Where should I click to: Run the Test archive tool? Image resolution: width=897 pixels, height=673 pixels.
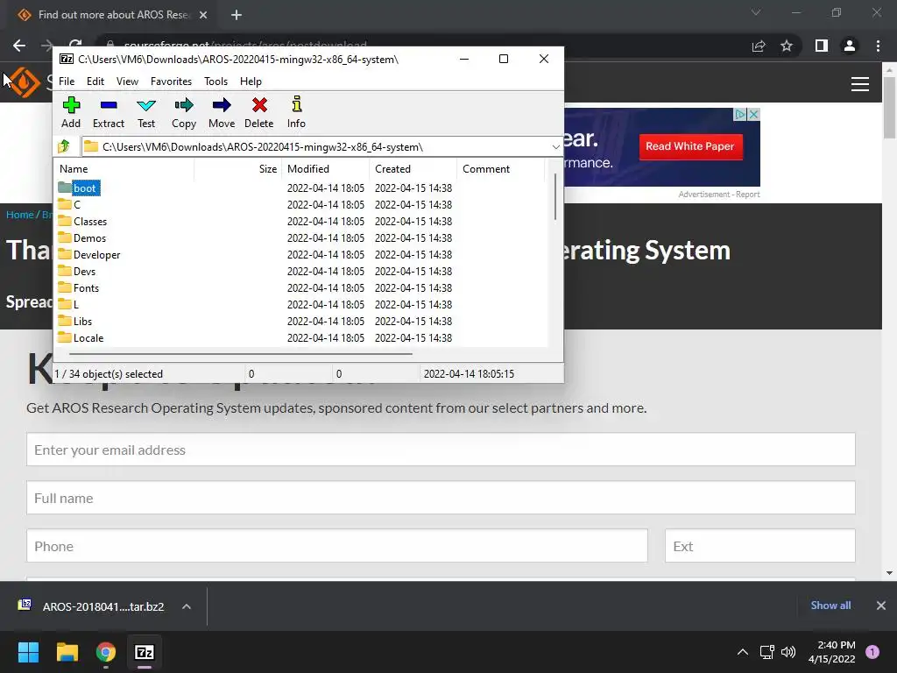(x=146, y=112)
